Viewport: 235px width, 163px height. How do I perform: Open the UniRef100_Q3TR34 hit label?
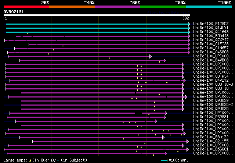pyautogui.click(x=210, y=77)
